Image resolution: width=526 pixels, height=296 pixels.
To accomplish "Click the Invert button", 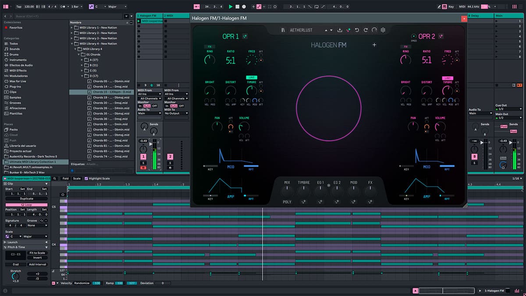I will [x=37, y=258].
